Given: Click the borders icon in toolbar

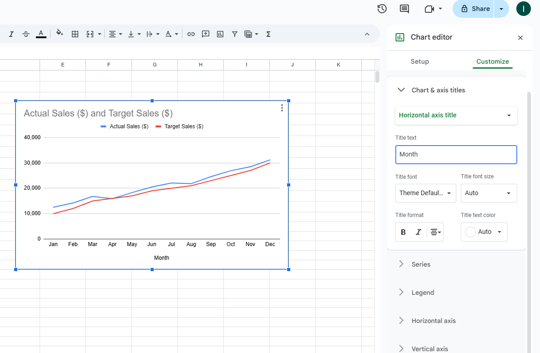Looking at the screenshot, I should point(75,34).
